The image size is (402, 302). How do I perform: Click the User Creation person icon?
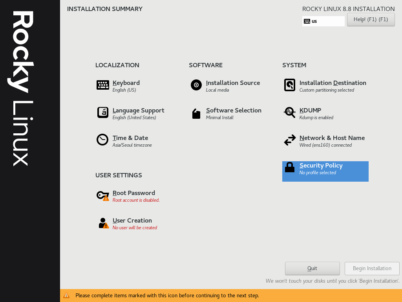[x=104, y=223]
